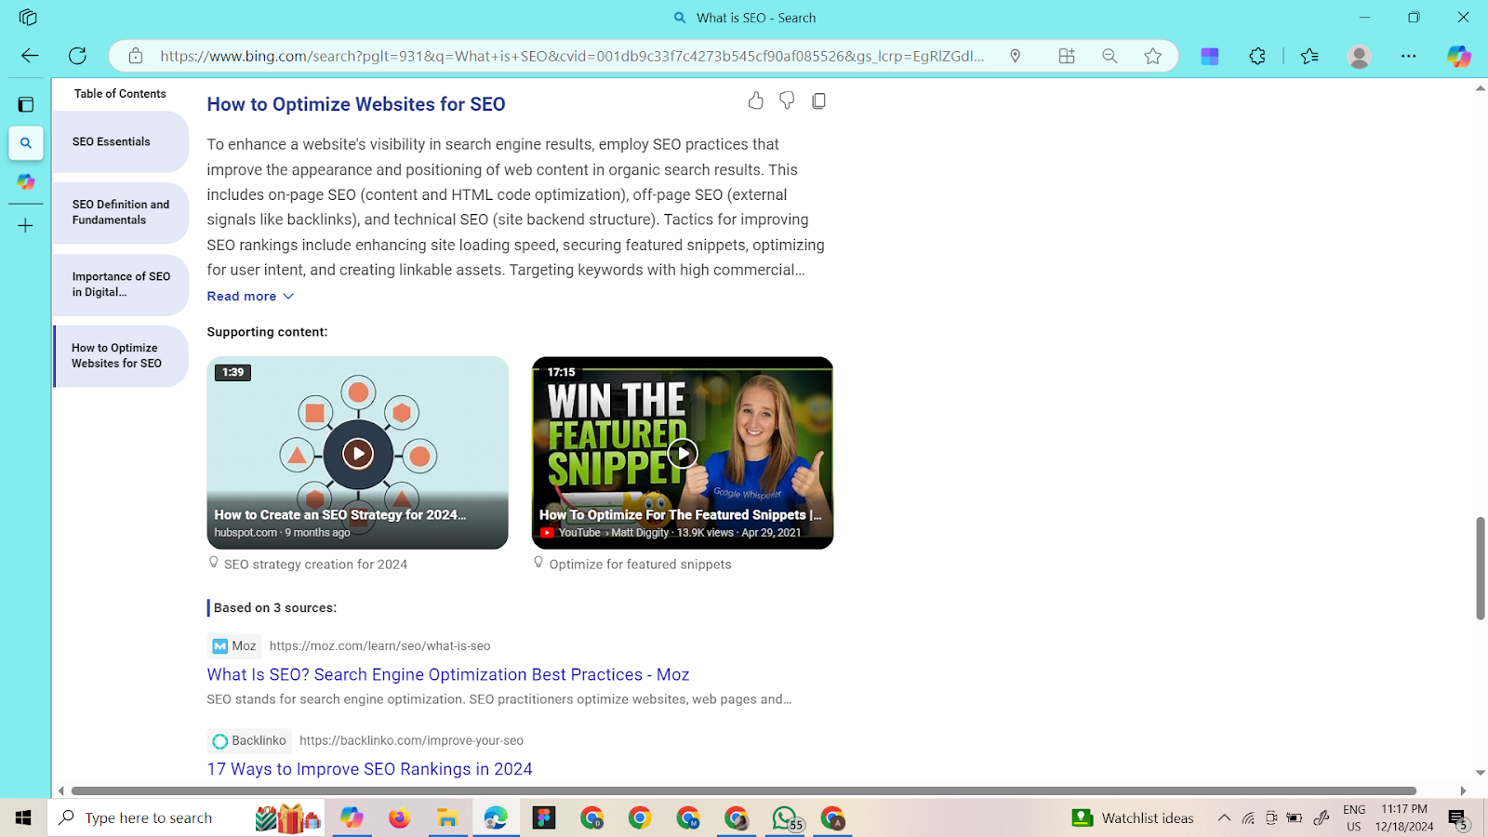Open network status tray icon

coord(1248,817)
